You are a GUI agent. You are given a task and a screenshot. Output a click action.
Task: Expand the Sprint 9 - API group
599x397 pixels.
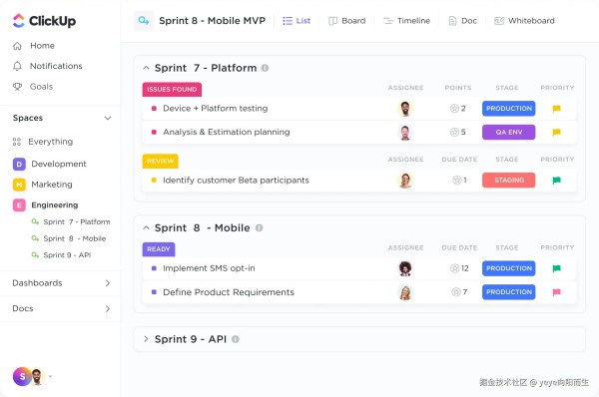[146, 339]
